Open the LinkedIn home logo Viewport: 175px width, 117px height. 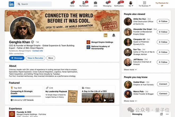point(11,4)
